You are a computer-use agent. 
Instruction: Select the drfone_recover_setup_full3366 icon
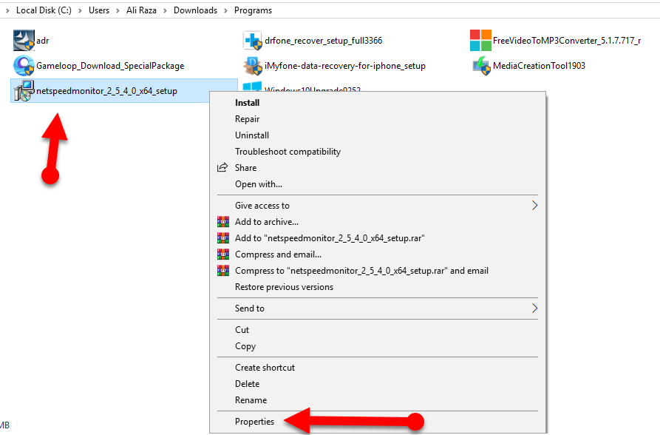254,40
